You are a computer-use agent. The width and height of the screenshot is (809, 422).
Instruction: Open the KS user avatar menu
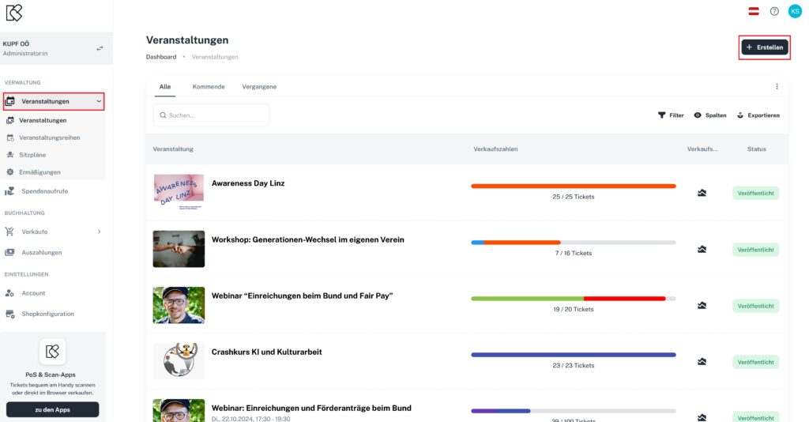point(795,11)
